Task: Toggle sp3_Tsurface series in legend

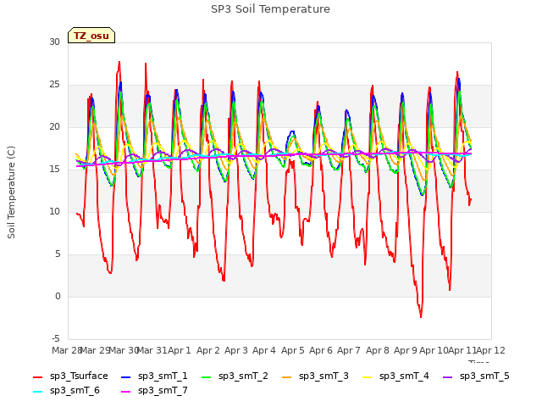Action: [x=70, y=376]
